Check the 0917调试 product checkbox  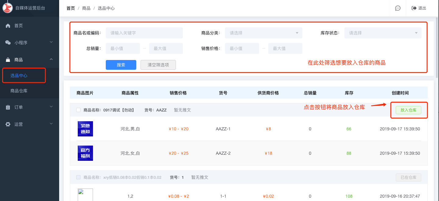click(x=78, y=110)
